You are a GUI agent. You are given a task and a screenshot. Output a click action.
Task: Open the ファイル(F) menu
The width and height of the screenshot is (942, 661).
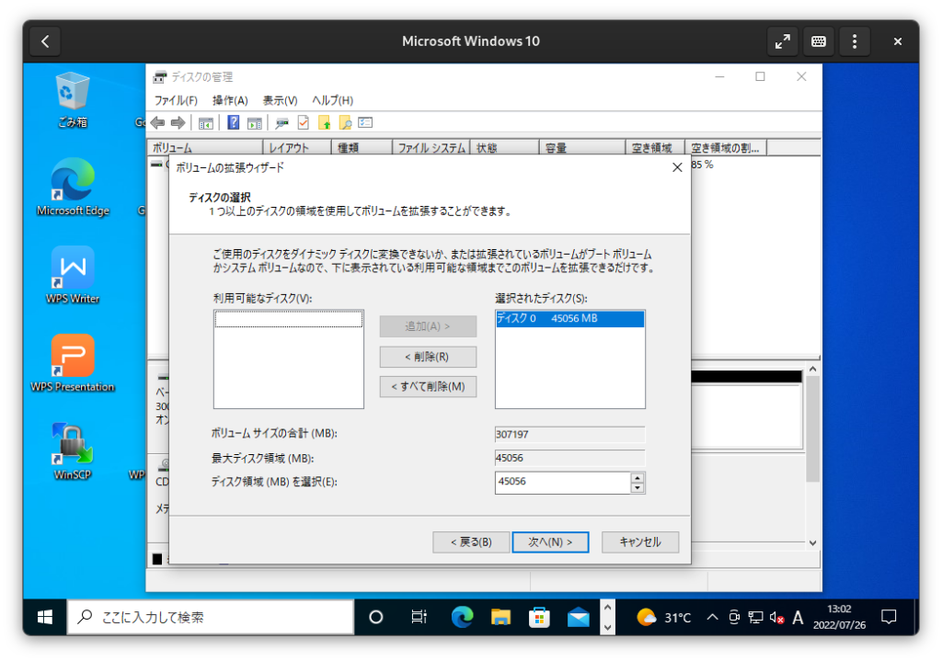(176, 100)
